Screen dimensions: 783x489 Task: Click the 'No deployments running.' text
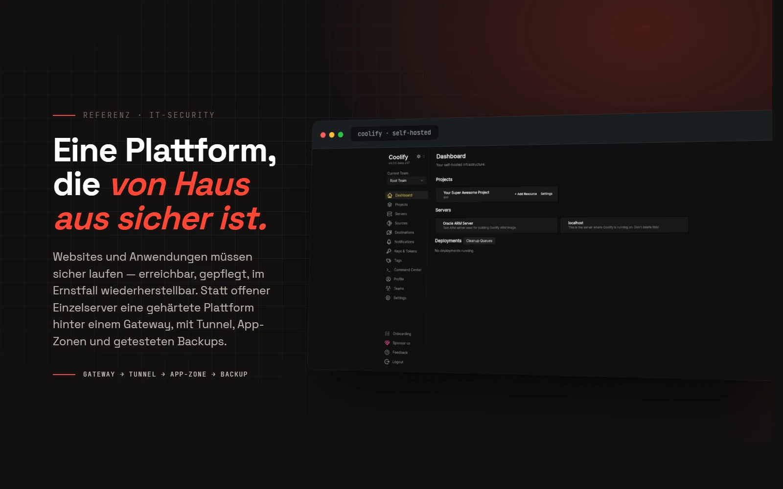coord(454,251)
